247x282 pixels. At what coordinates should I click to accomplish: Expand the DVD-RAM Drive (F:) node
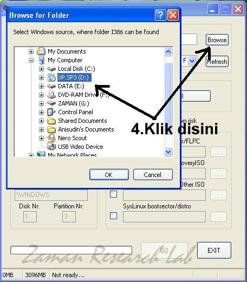41,95
